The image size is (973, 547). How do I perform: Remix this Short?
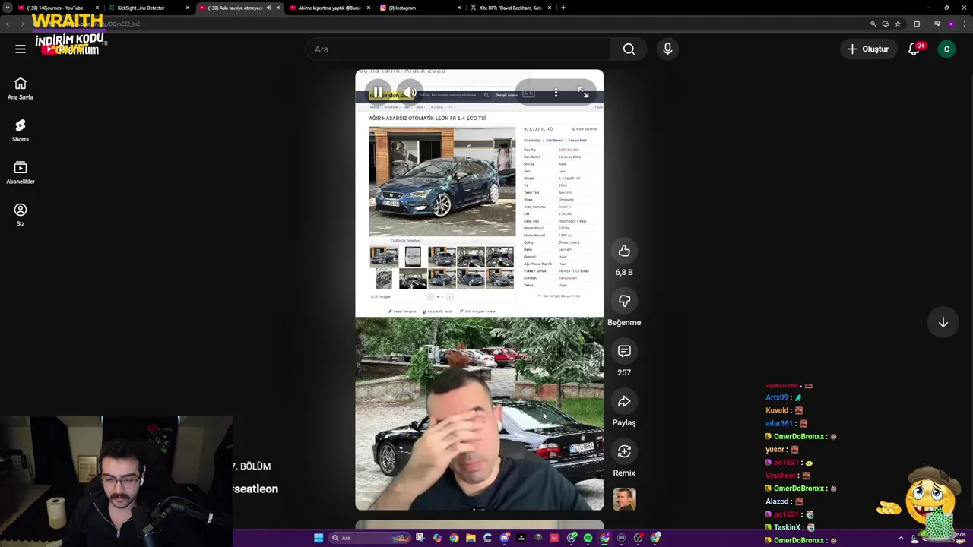pyautogui.click(x=624, y=451)
